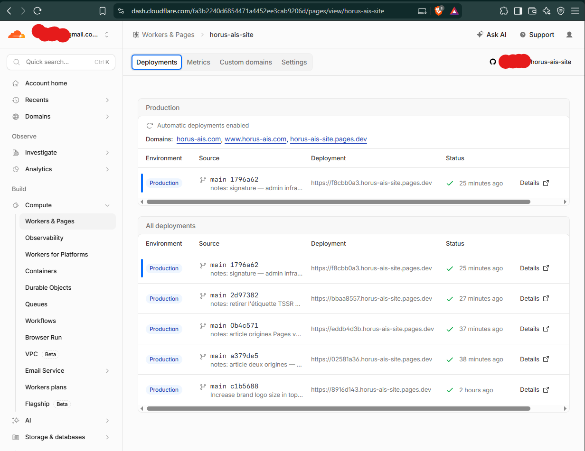585x451 pixels.
Task: Expand the AI section chevron
Action: tap(107, 420)
